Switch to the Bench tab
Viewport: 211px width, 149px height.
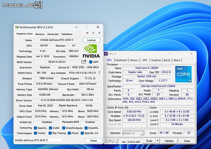pyautogui.click(x=167, y=60)
